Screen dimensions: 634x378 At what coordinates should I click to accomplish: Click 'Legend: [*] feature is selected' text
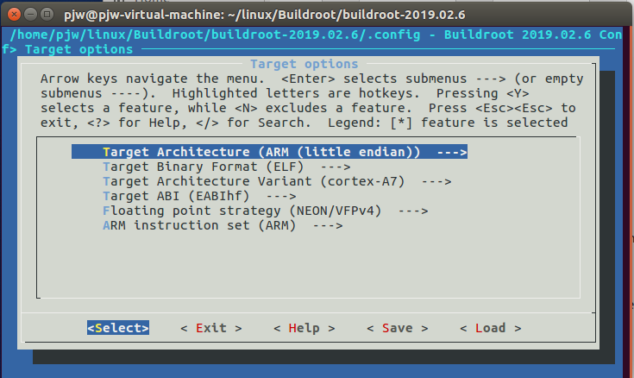[x=448, y=123]
